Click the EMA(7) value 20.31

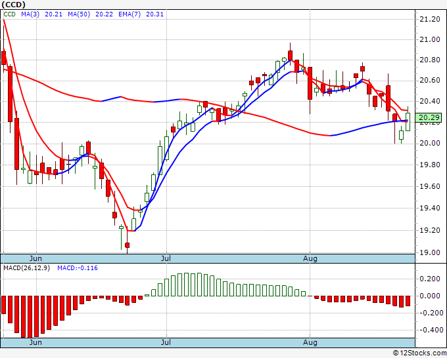point(154,14)
